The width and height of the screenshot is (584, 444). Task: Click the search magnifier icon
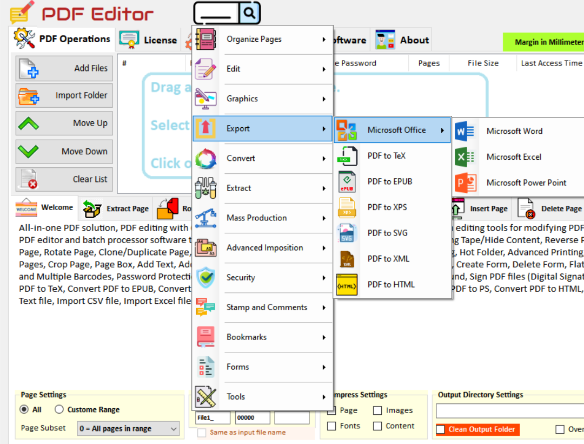click(x=249, y=13)
